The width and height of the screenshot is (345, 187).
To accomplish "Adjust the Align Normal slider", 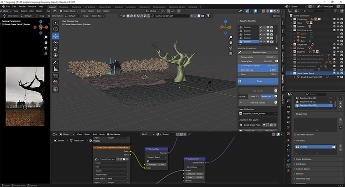I will pyautogui.click(x=258, y=70).
